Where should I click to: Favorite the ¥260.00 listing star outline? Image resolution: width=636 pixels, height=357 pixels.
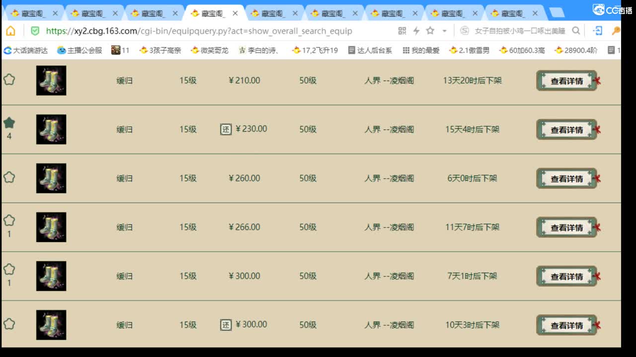coord(9,178)
